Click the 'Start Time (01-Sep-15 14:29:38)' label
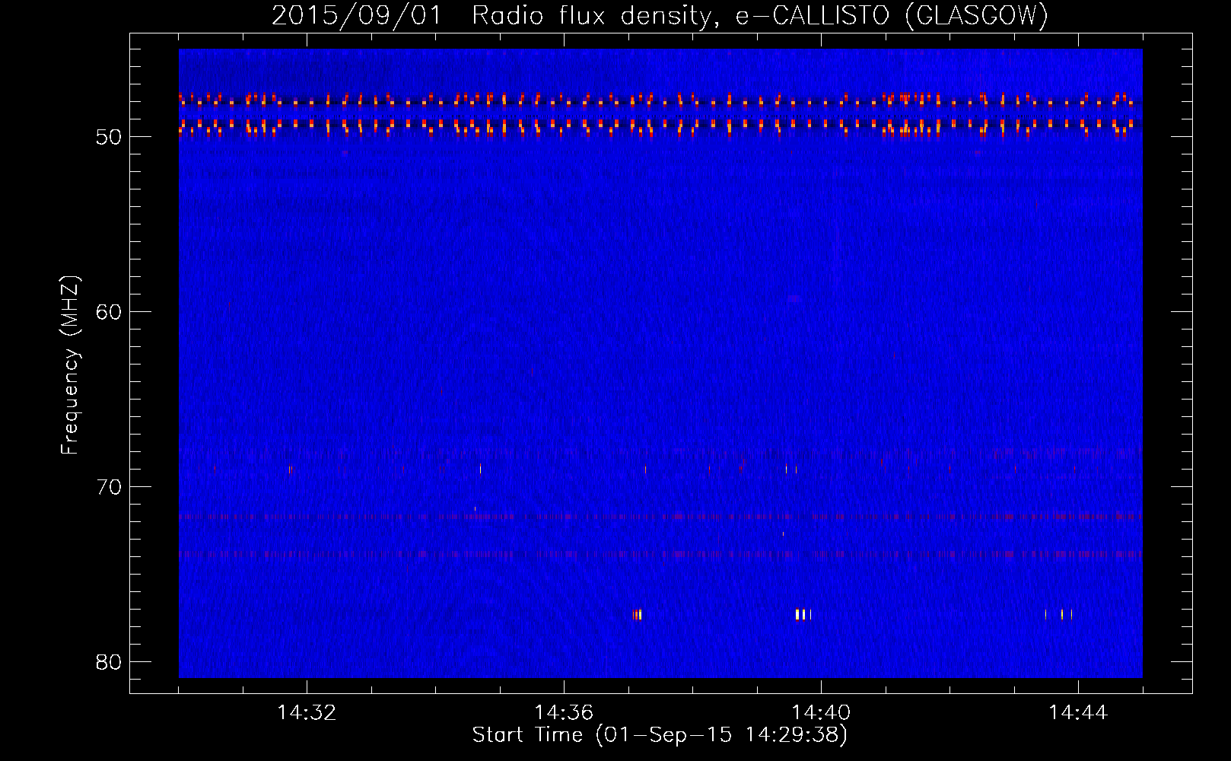 coord(660,735)
